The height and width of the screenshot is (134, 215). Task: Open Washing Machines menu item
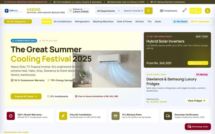coord(103,21)
